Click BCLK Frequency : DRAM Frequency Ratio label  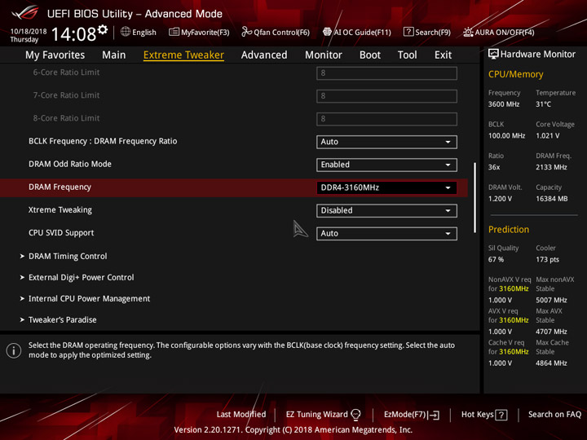point(103,142)
